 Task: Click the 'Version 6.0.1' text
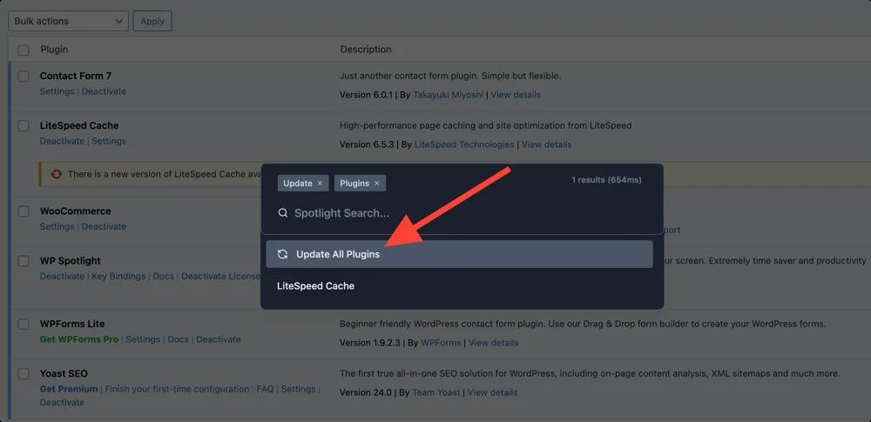(367, 95)
